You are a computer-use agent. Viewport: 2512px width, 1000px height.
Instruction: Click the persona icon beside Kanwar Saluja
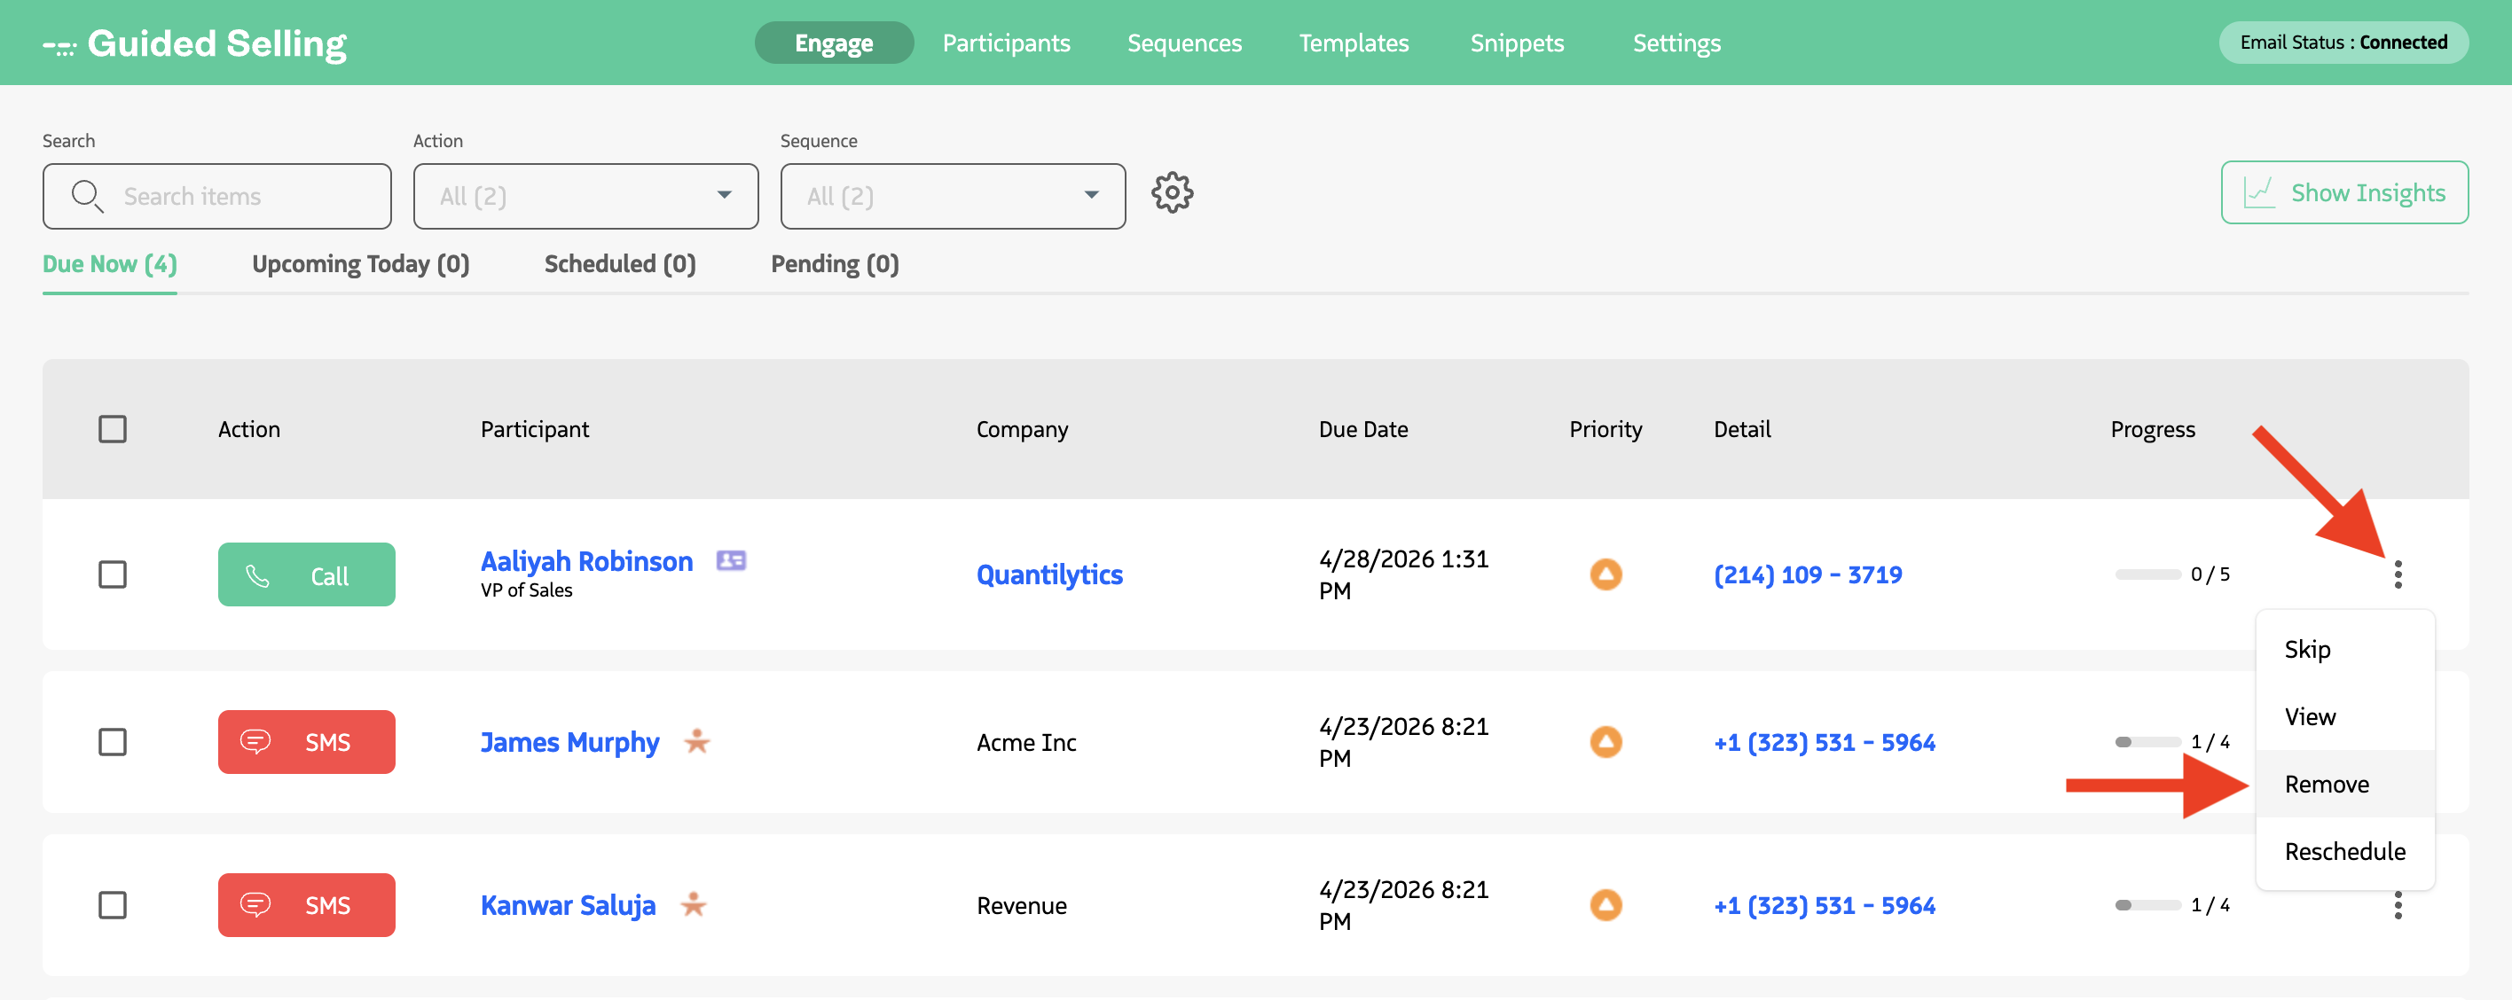695,904
